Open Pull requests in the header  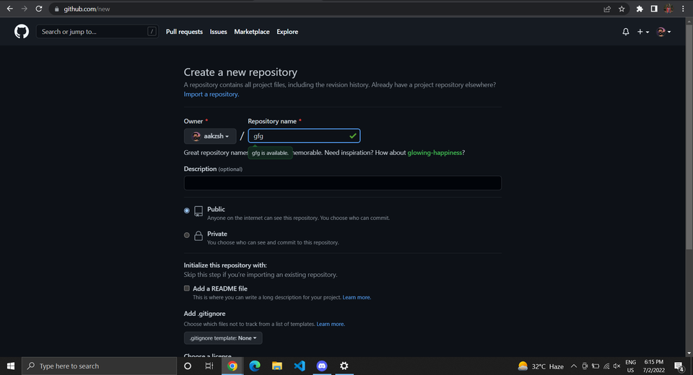tap(184, 32)
